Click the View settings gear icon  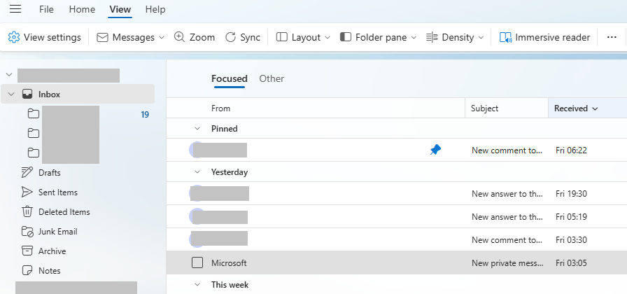(14, 37)
